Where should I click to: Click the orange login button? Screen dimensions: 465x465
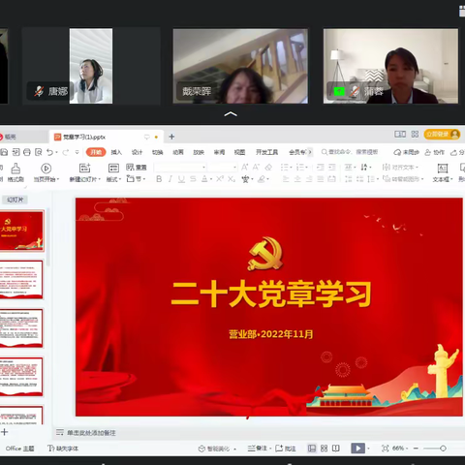pos(442,134)
